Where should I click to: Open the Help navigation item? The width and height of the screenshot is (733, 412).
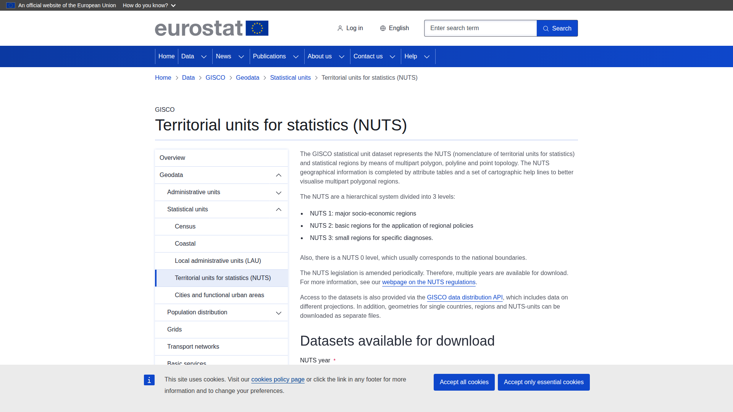[411, 56]
